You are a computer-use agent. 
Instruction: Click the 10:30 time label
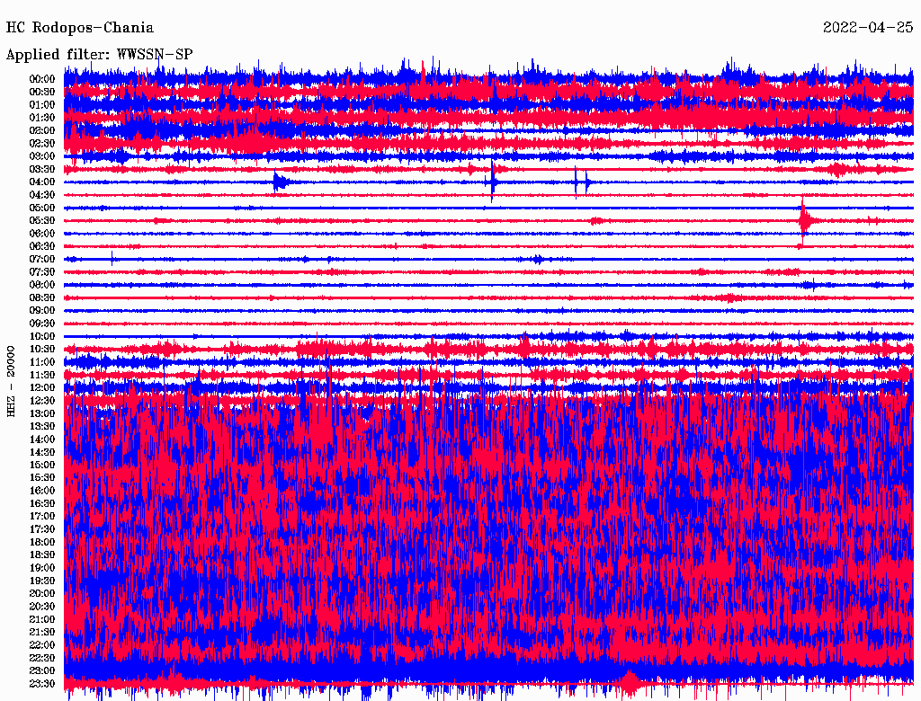[42, 349]
